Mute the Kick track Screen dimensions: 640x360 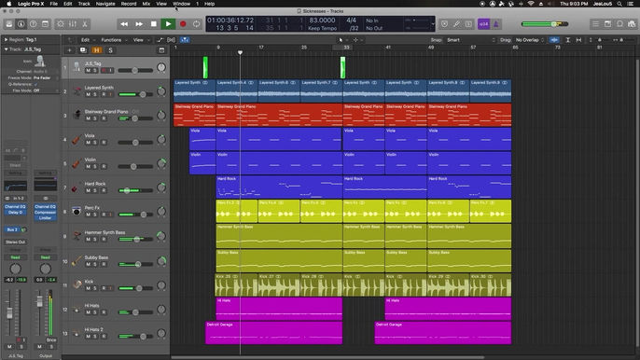point(88,288)
